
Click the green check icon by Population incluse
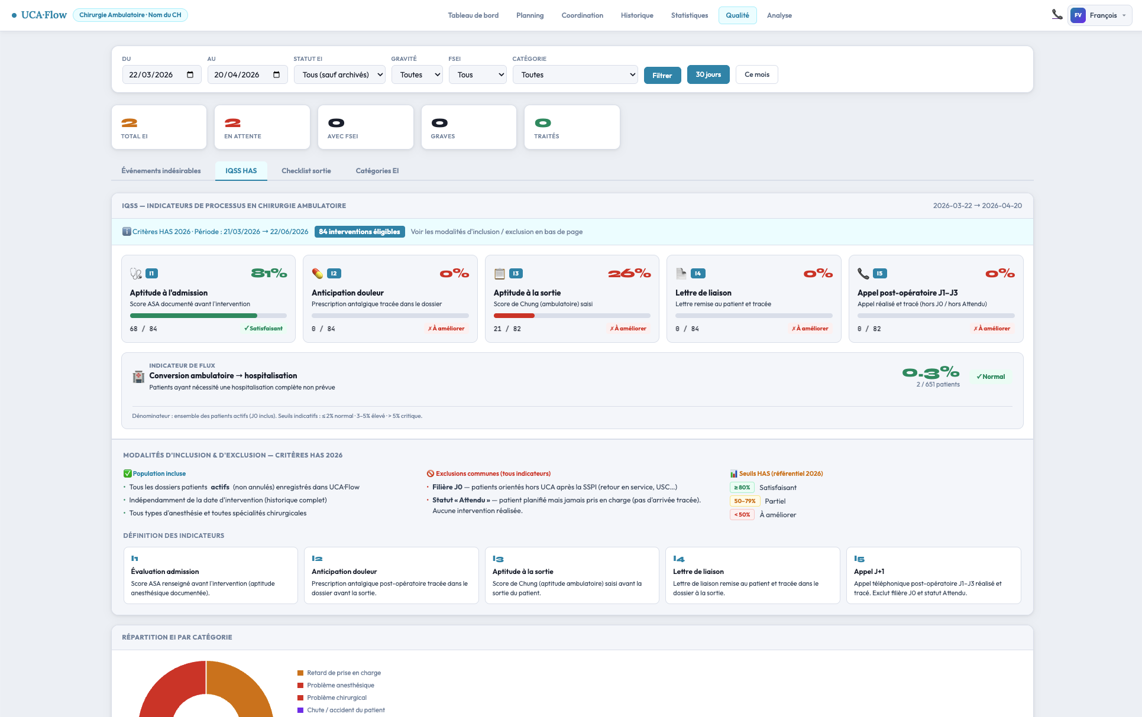click(x=127, y=473)
